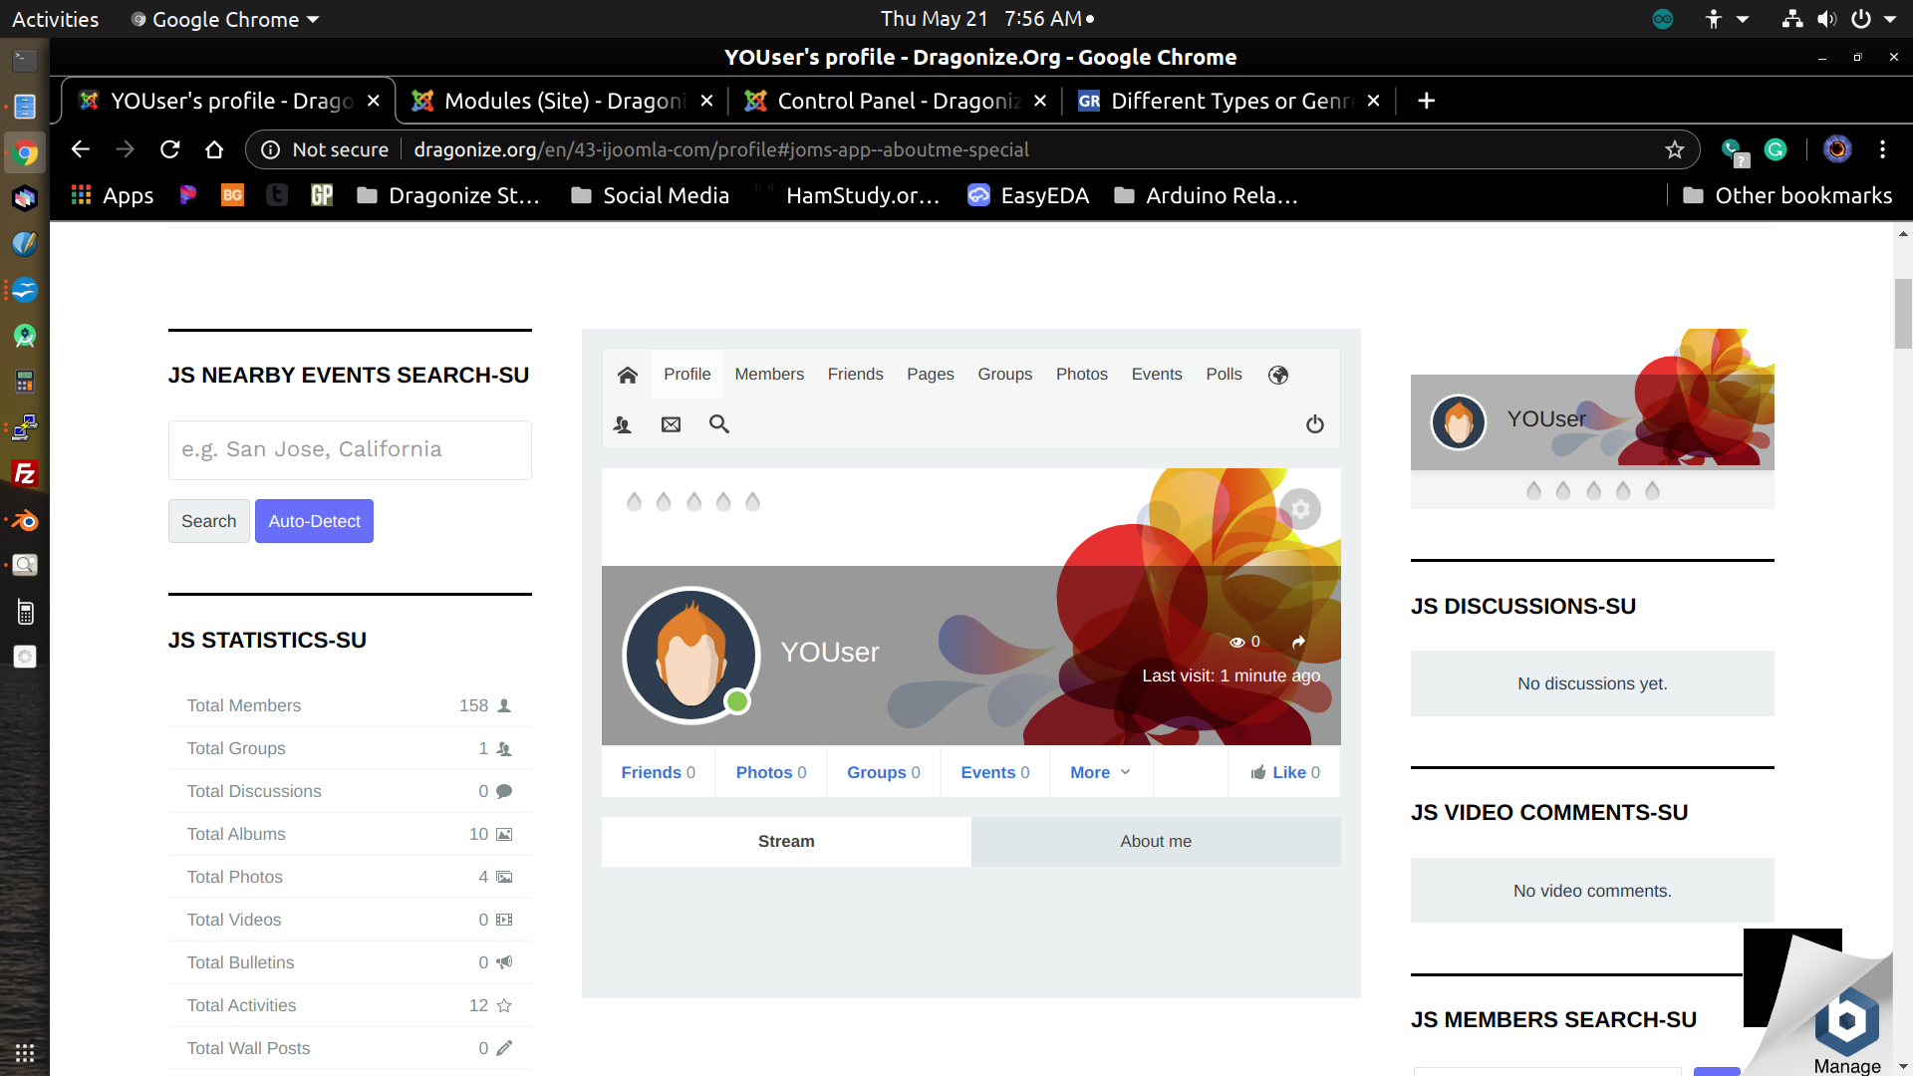Click the share arrow on profile cover
The image size is (1913, 1076).
(x=1298, y=643)
